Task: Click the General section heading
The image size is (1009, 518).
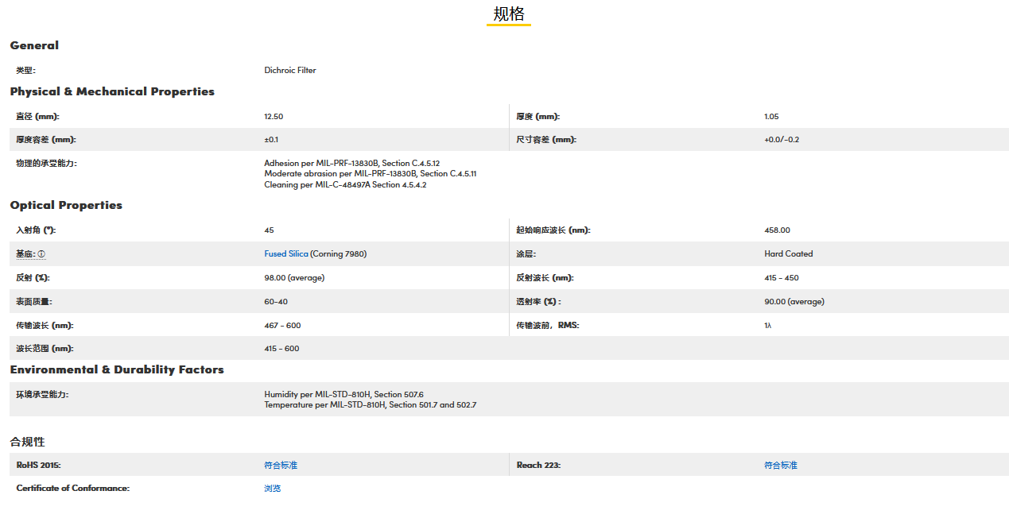Action: coord(34,45)
